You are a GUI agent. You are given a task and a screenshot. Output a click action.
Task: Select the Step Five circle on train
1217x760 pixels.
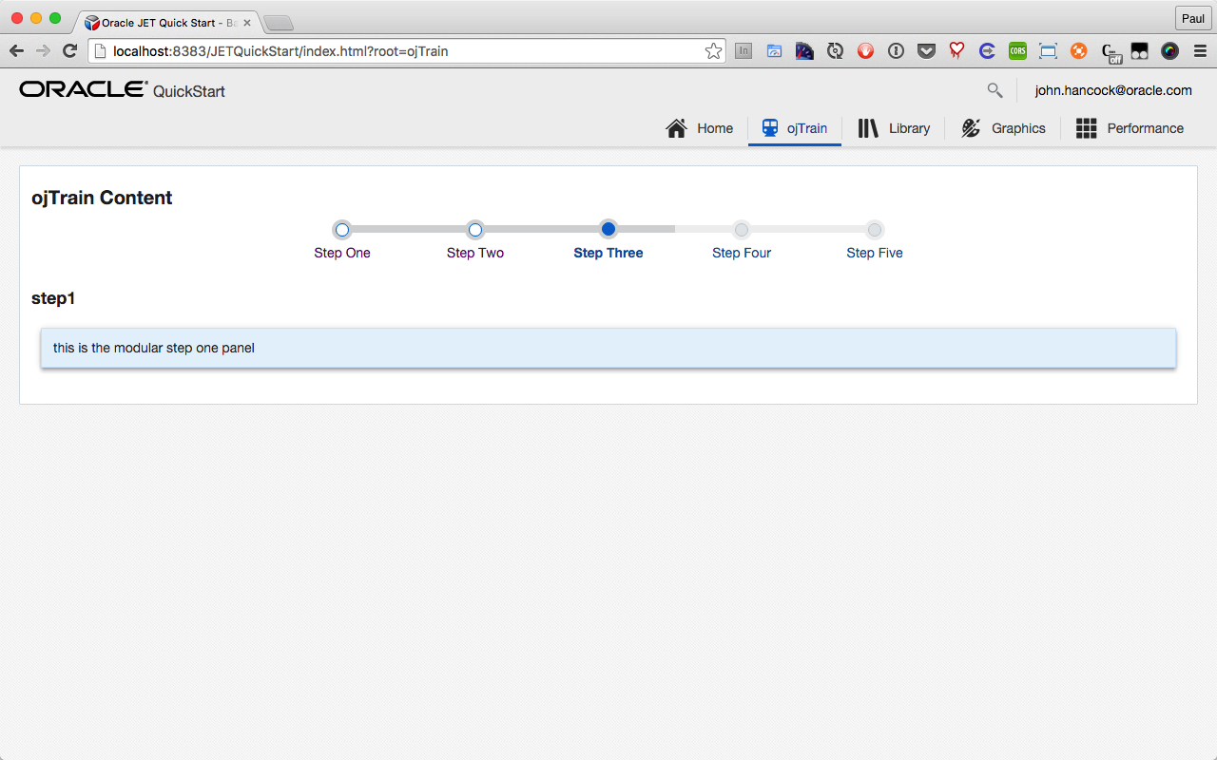(875, 229)
